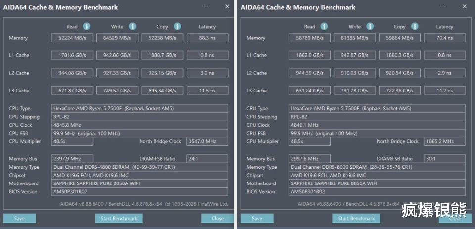Click left Memory Read value 52224 MB/s
Screen dimensions: 475x229
click(73, 38)
